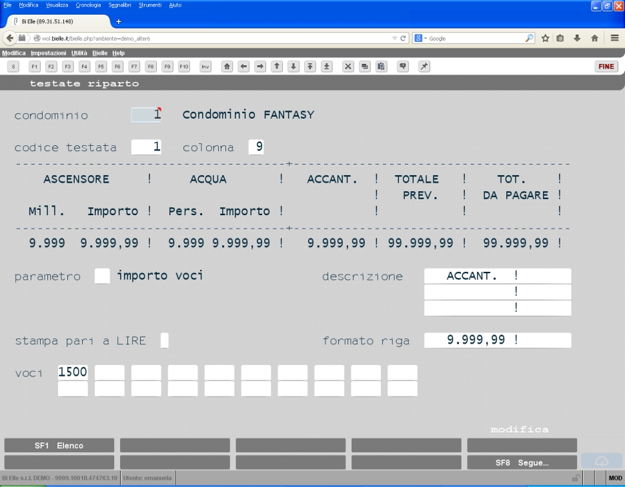Open the Modifica menu in the Bielle menubar
Viewport: 625px width, 487px height.
(x=14, y=53)
